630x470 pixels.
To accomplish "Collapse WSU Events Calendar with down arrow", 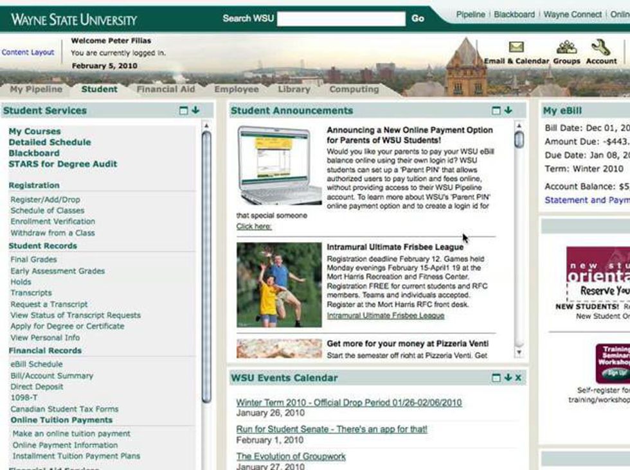I will tap(507, 378).
